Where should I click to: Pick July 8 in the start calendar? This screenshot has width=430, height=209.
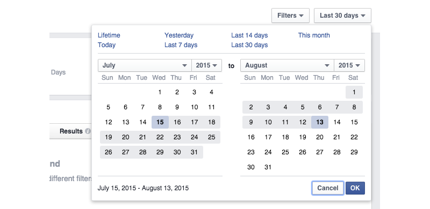[x=160, y=107]
